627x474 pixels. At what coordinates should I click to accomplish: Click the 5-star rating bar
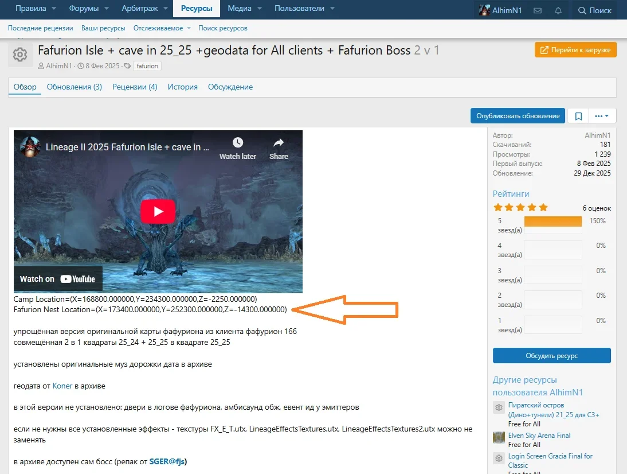point(552,224)
